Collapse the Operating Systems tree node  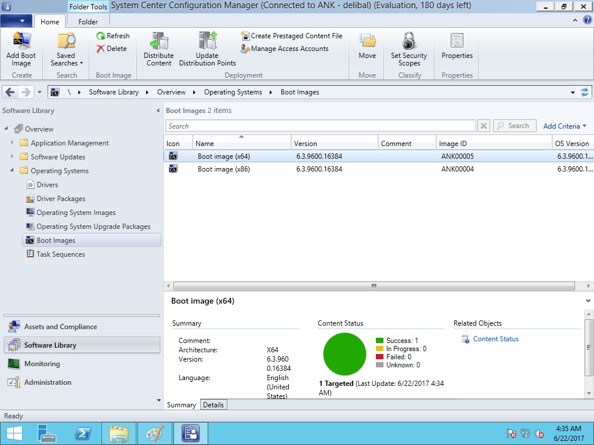coord(12,171)
